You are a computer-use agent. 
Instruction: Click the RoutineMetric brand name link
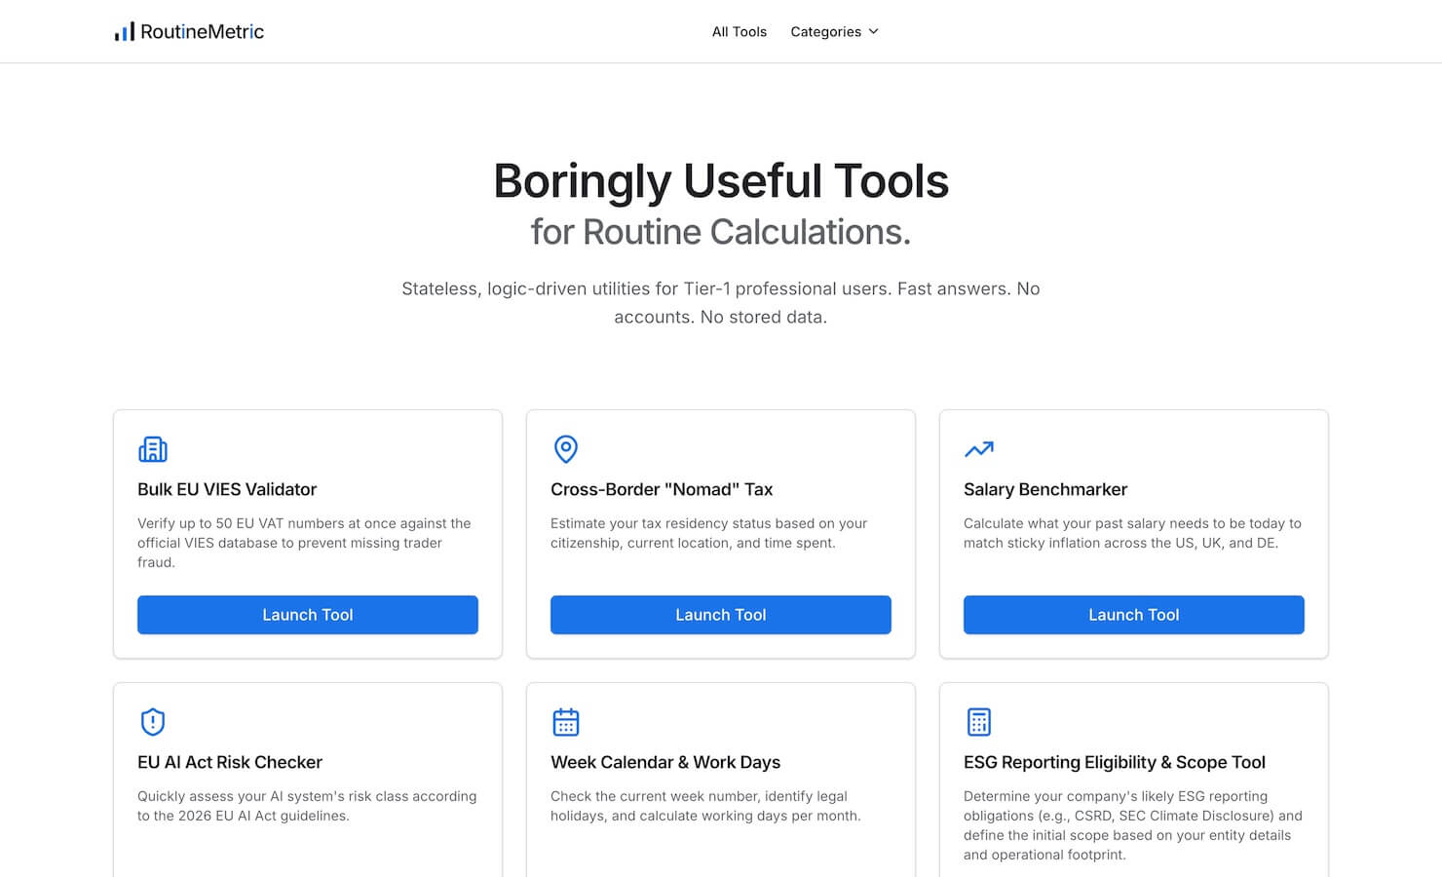click(202, 32)
